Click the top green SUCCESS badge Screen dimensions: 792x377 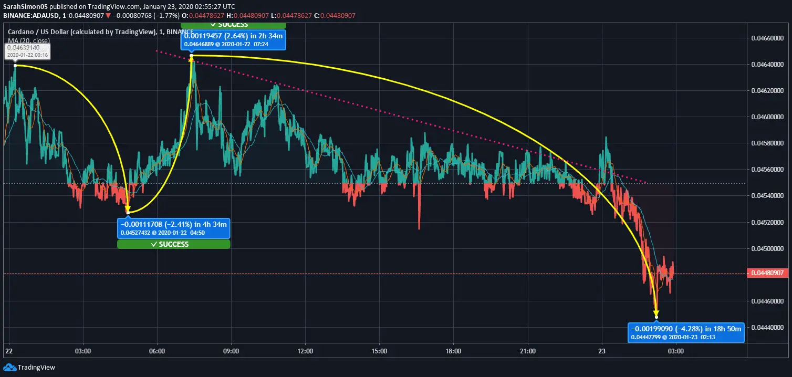233,25
